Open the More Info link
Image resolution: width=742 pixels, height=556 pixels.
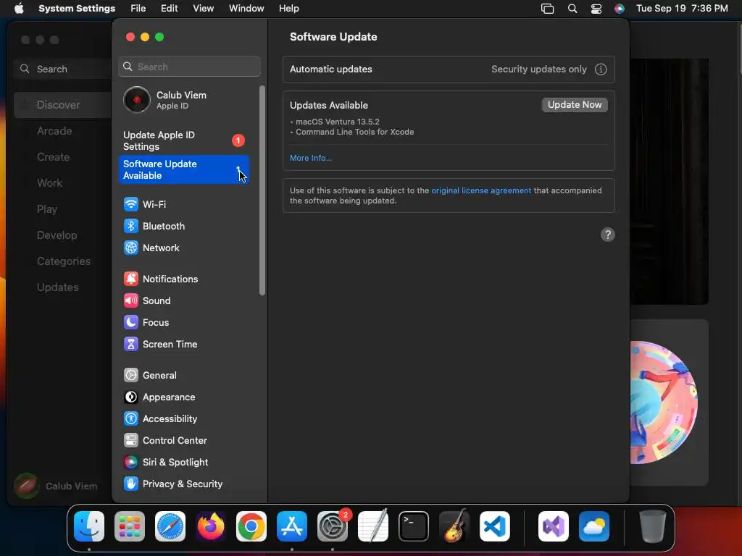310,158
